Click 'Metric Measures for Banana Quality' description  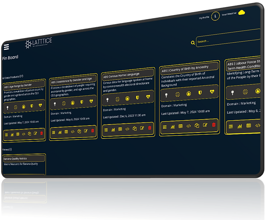coord(21,164)
